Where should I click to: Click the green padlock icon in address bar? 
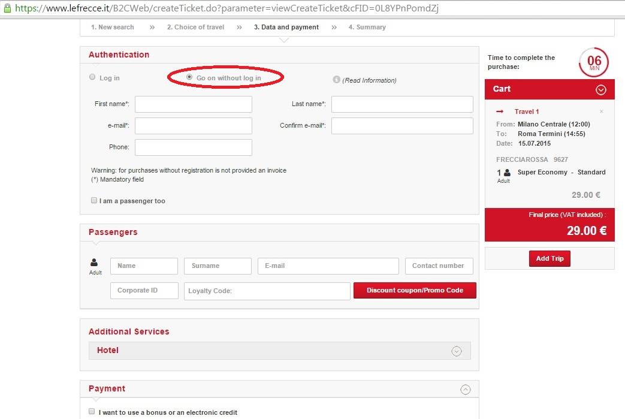(x=7, y=9)
